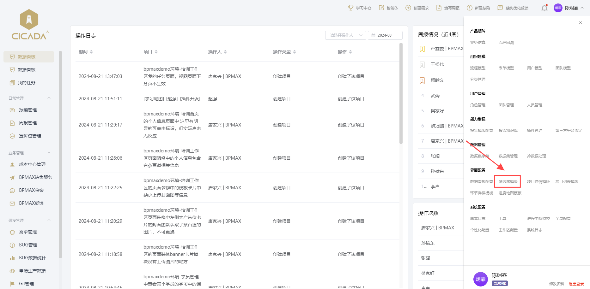Sort the log by 操作人 column
This screenshot has width=590, height=289.
click(225, 52)
